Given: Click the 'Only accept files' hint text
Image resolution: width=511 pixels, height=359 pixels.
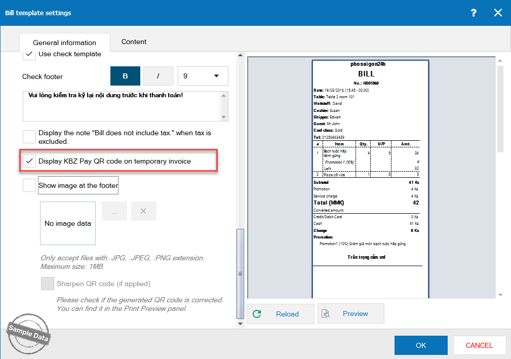Looking at the screenshot, I should coord(123,262).
